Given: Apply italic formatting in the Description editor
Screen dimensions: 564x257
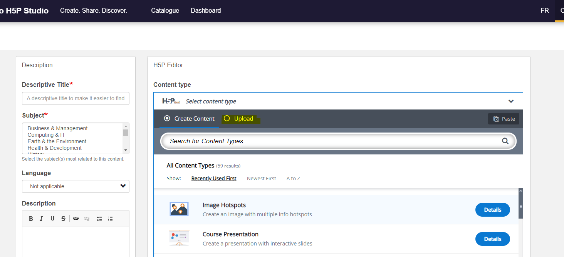Looking at the screenshot, I should pos(41,218).
